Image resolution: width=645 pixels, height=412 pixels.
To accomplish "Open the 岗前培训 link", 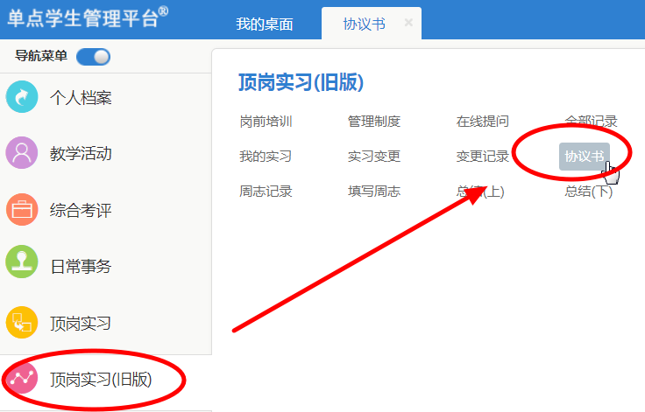I will 266,122.
